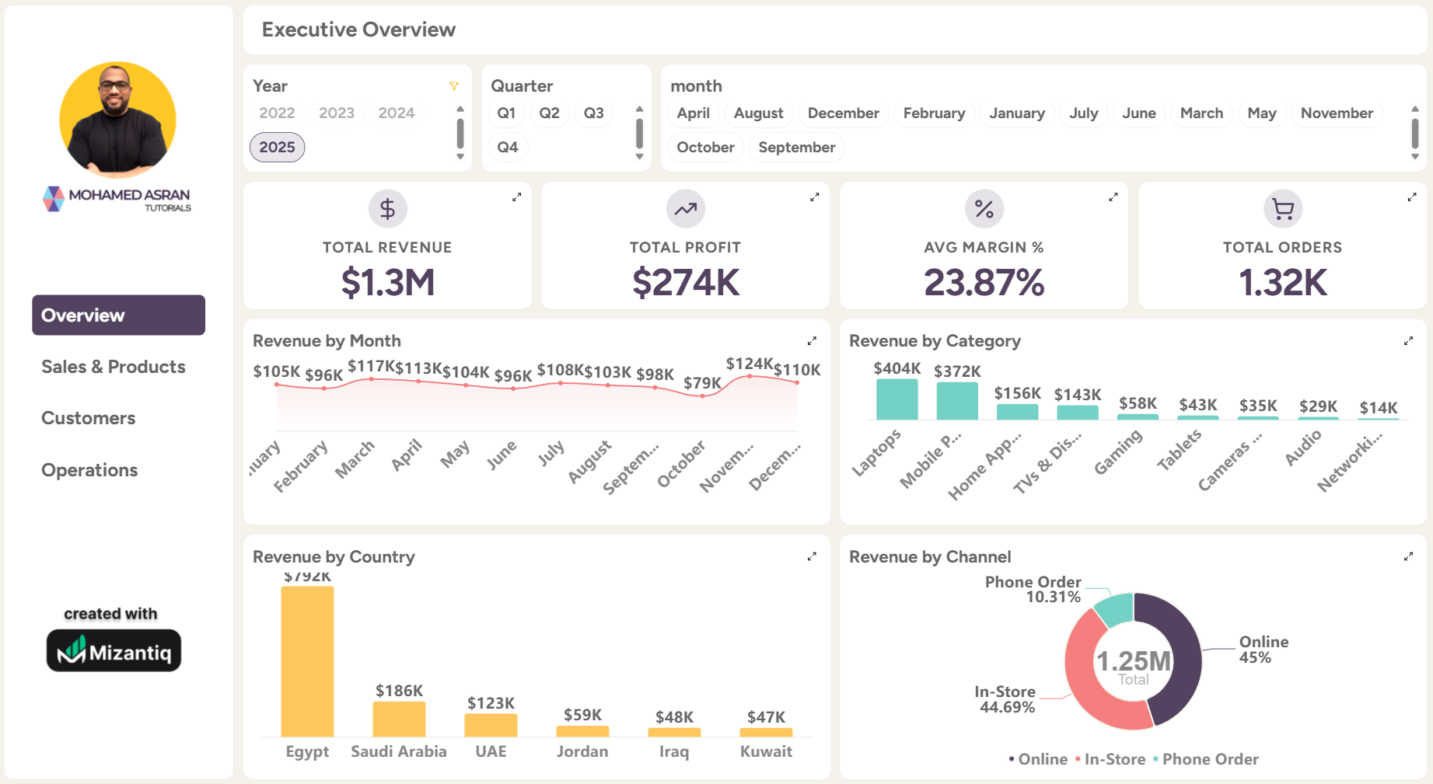Click the Saudi Arabia revenue bar
Screen dimensions: 1433x784
pyautogui.click(x=399, y=719)
